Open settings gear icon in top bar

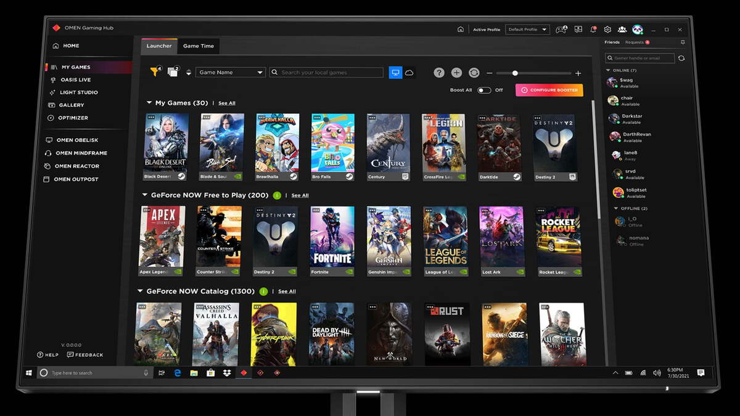click(x=607, y=29)
